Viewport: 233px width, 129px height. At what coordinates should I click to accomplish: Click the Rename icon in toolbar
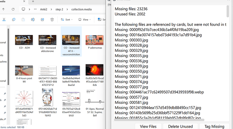[33, 20]
